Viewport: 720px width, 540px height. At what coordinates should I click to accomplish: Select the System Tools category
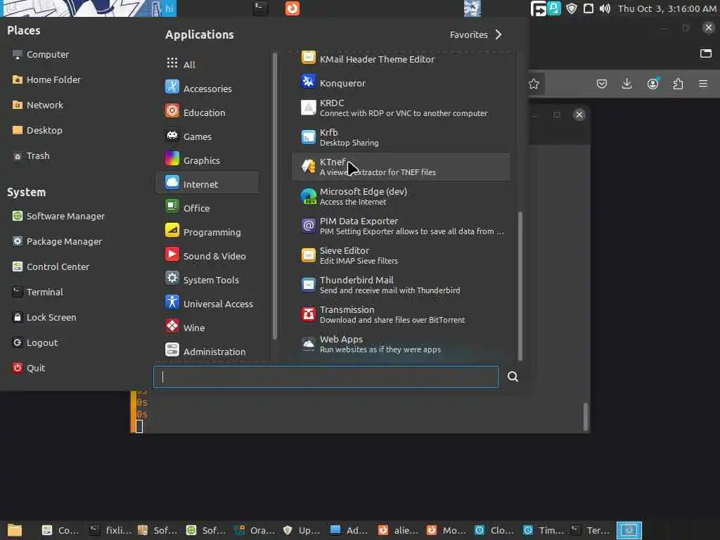tap(207, 279)
